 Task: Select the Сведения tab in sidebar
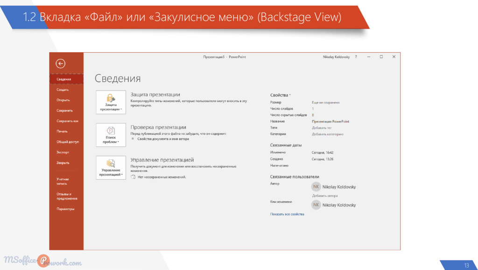66,79
